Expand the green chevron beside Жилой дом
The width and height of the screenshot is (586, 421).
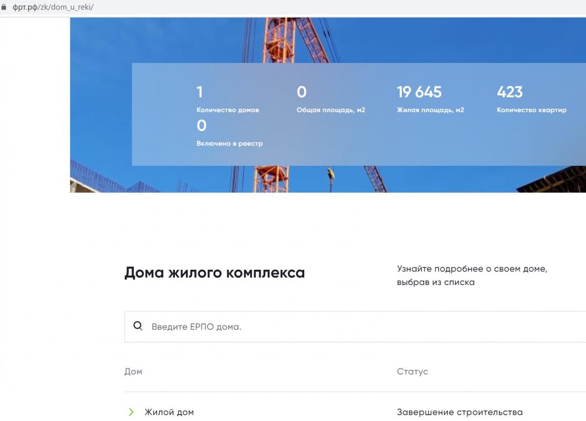click(131, 412)
